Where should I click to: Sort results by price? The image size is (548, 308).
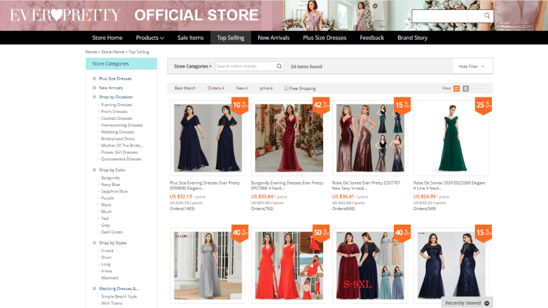tap(267, 88)
